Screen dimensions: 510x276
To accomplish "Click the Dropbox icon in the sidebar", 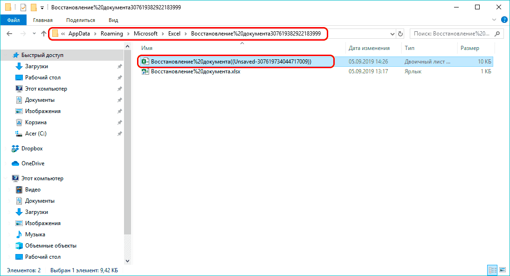I will point(15,149).
